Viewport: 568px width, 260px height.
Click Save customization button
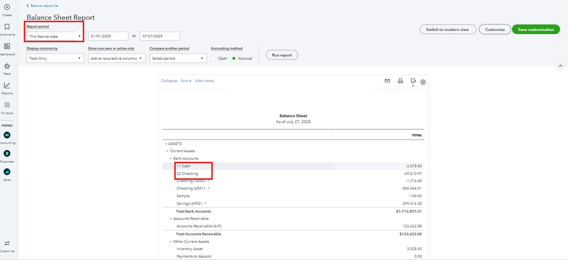point(536,29)
